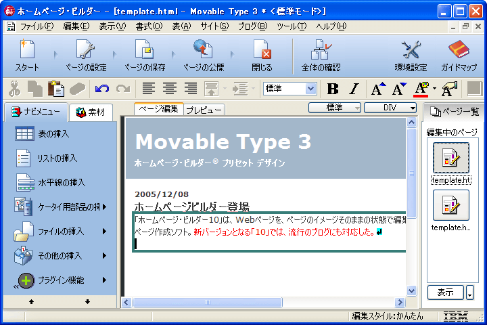Open the DIV tag dropdown
Viewport: 487px width, 325px height.
pyautogui.click(x=390, y=108)
